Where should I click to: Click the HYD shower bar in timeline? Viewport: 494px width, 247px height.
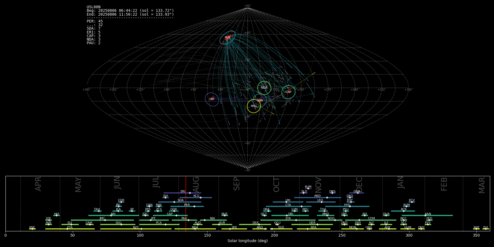click(347, 206)
